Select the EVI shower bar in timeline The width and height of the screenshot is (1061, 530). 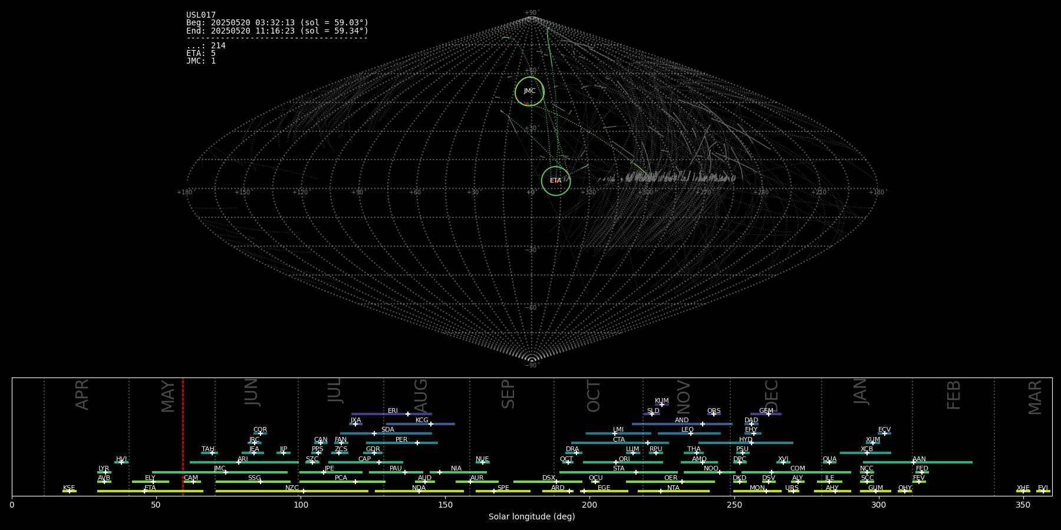tap(1043, 491)
